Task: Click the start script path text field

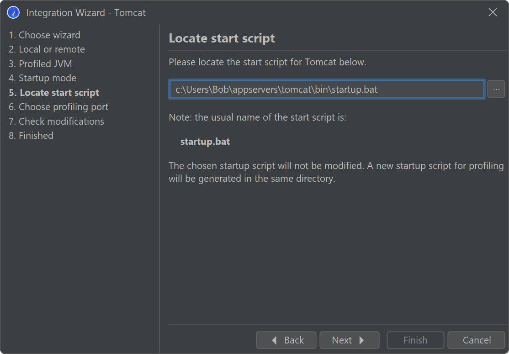Action: point(327,90)
